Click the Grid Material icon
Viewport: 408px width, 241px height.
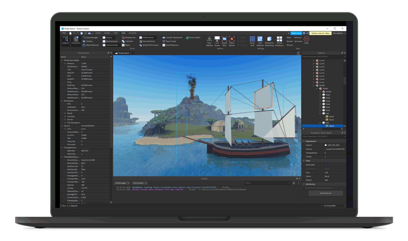[260, 39]
